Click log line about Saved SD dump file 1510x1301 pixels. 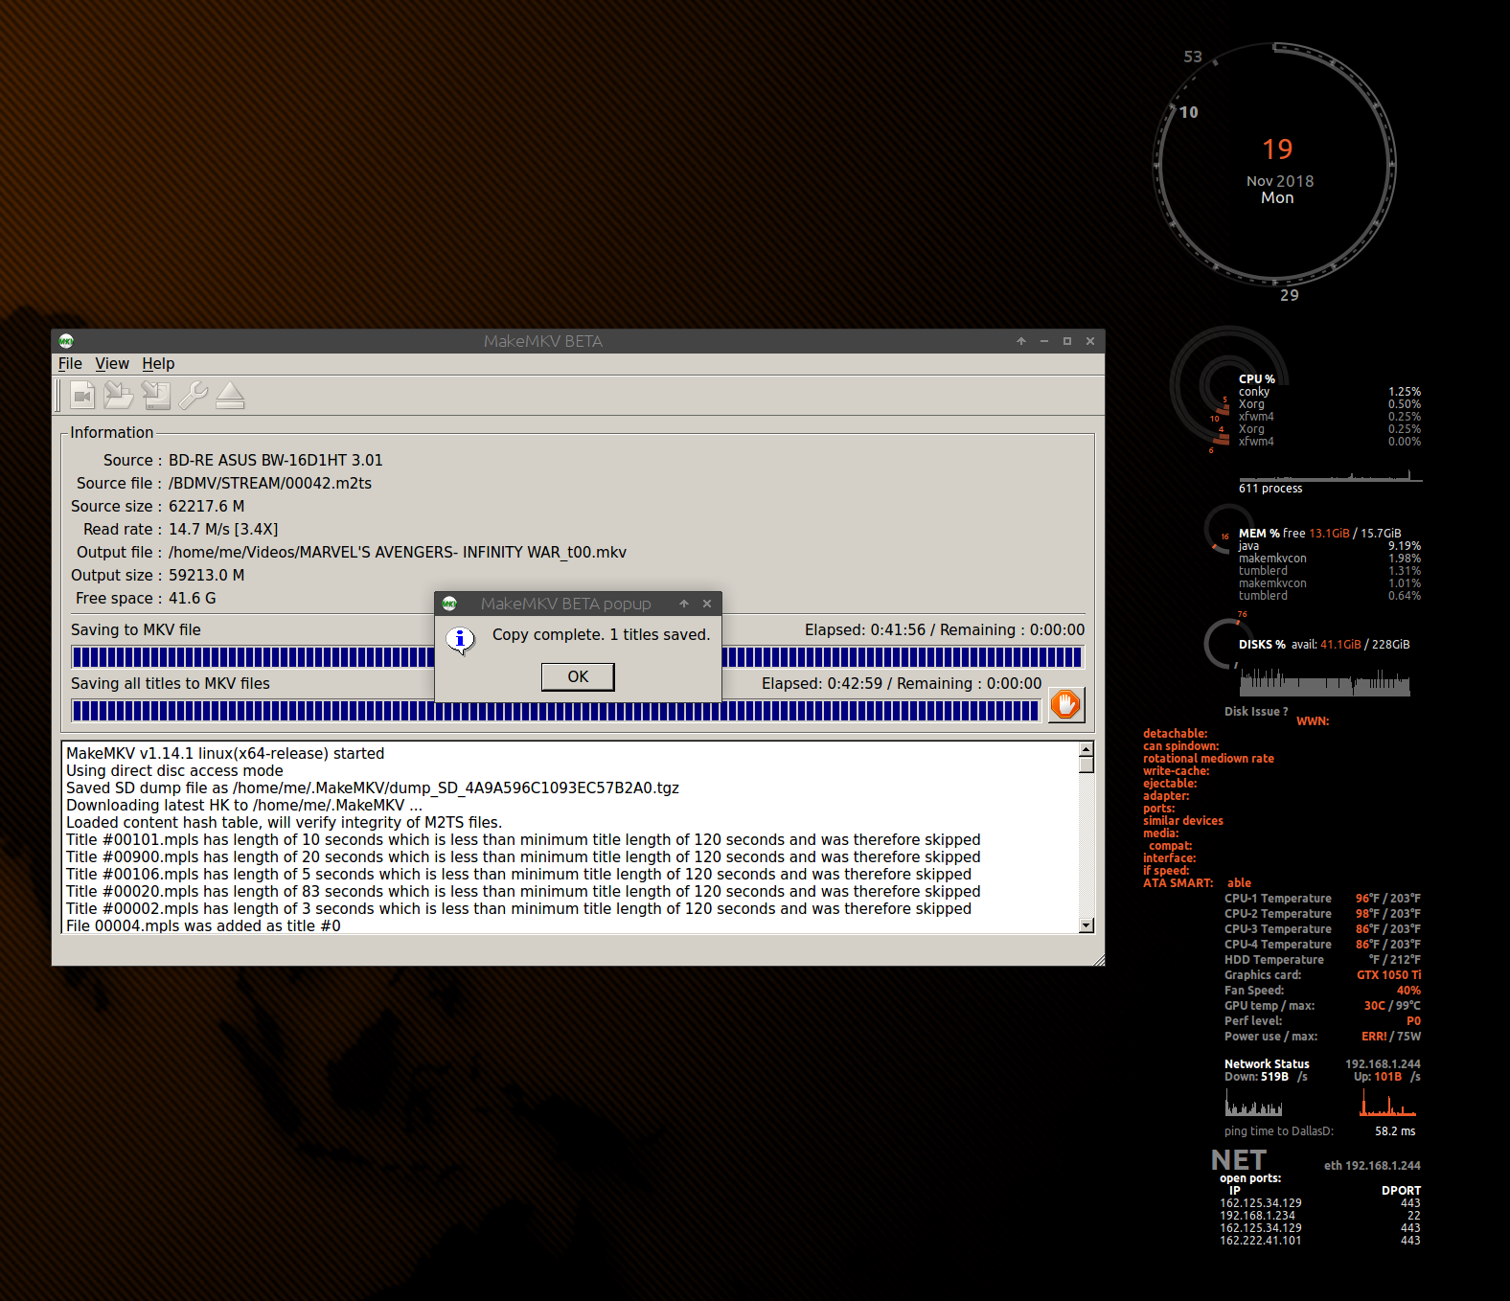click(x=373, y=788)
